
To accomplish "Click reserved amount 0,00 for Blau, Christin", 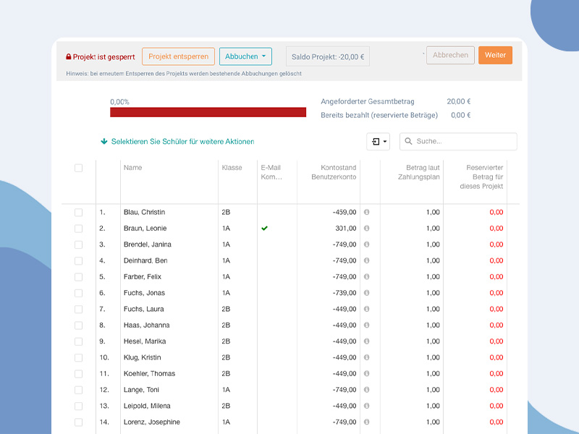I will tap(496, 212).
